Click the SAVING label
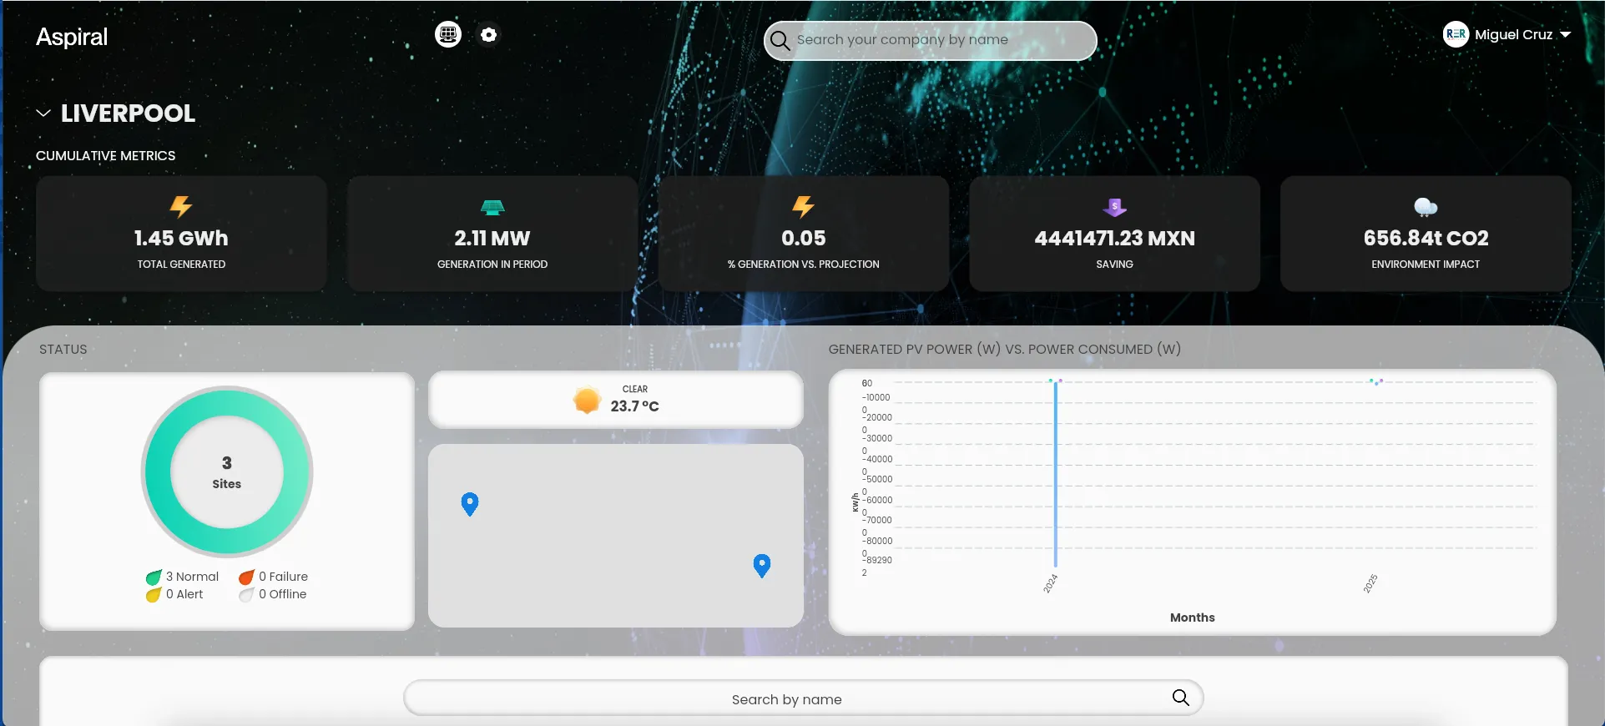 (1114, 265)
